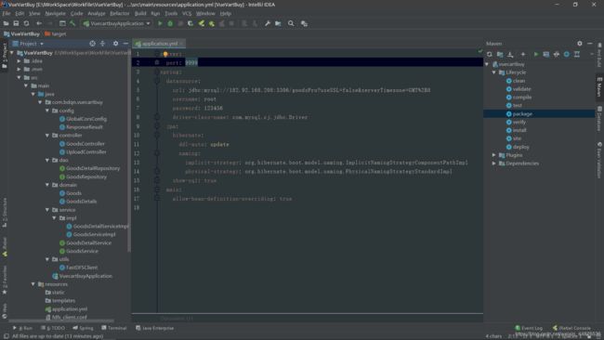Close the application.yml editor tab
This screenshot has width=604, height=340.
point(181,44)
